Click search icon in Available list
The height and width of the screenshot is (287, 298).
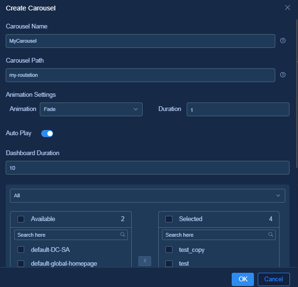tap(123, 234)
